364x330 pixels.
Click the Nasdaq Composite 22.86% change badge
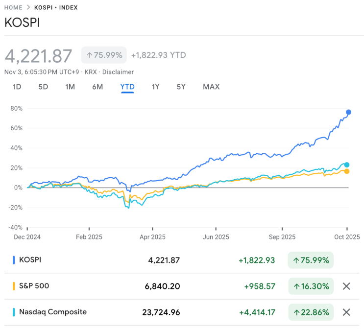point(311,312)
